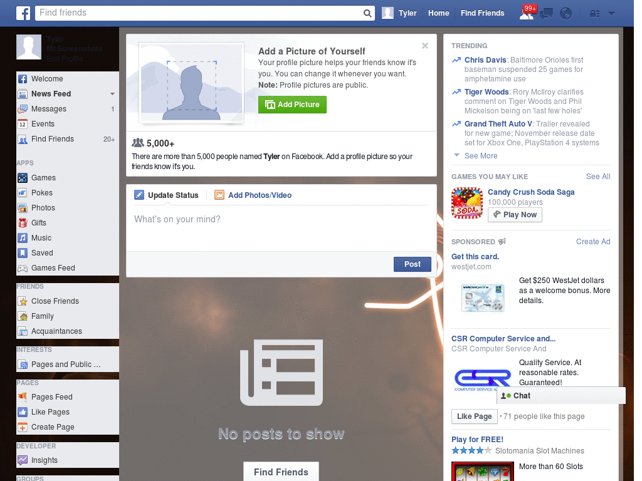Dismiss the Add a Picture of Yourself card

[425, 45]
